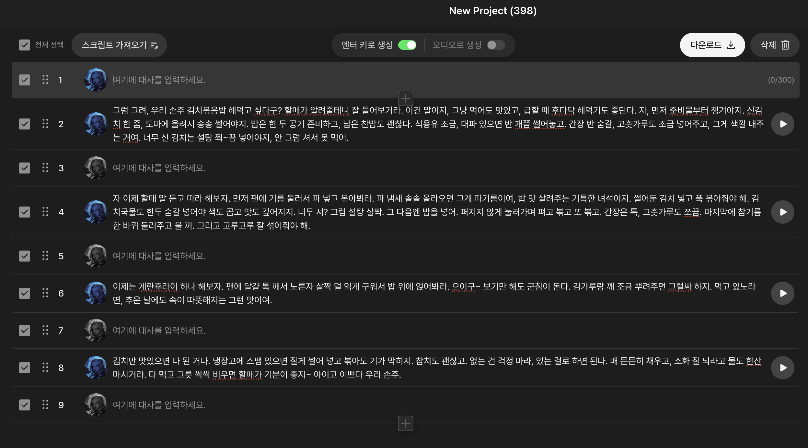Click the voice avatar of row 8
Viewport: 808px width, 448px height.
pos(96,368)
